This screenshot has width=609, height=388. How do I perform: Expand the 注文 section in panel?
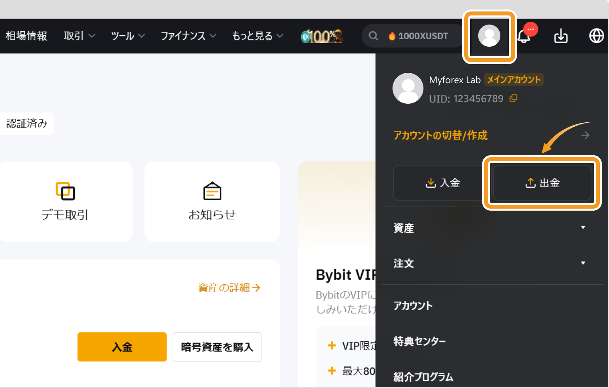(490, 263)
